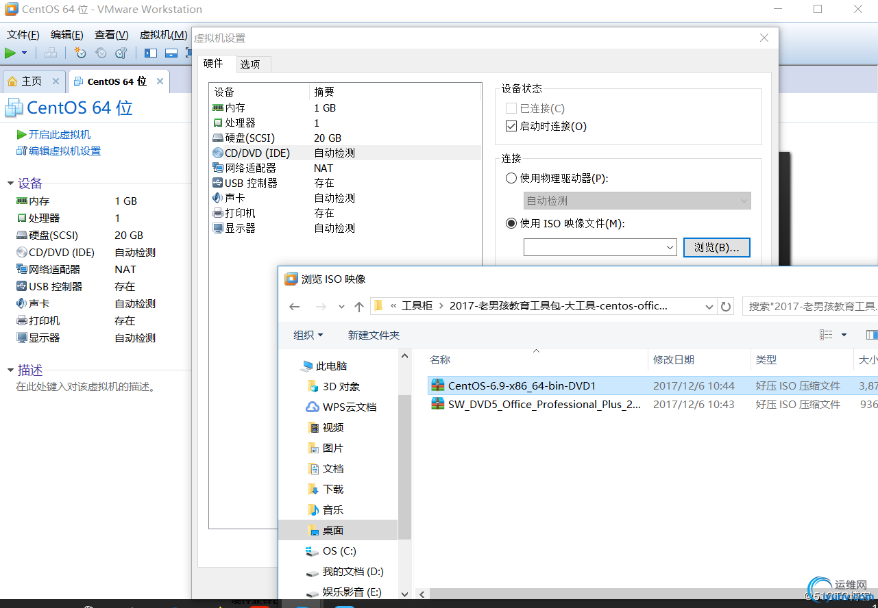The height and width of the screenshot is (608, 878).
Task: Open the address bar history dropdown
Action: [709, 307]
